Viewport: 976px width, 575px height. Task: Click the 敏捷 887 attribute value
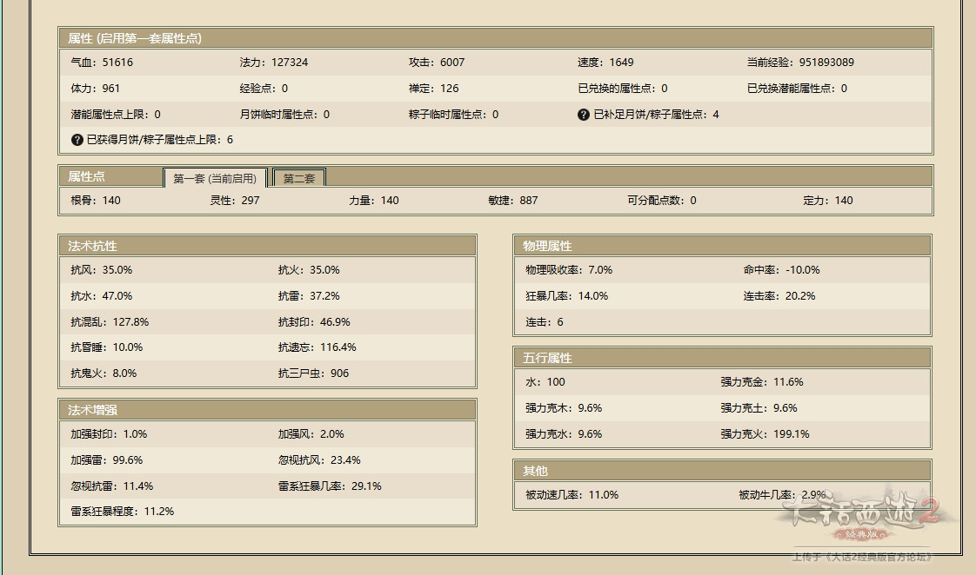click(x=513, y=201)
